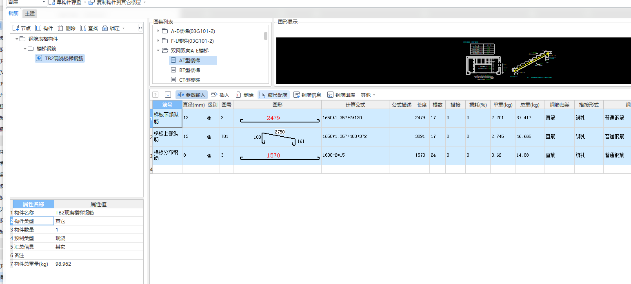Screen dimensions: 631x284
Task: Click the length cell 3091
Action: (422, 137)
